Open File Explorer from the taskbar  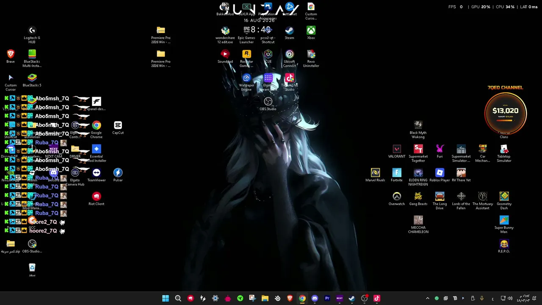click(265, 298)
